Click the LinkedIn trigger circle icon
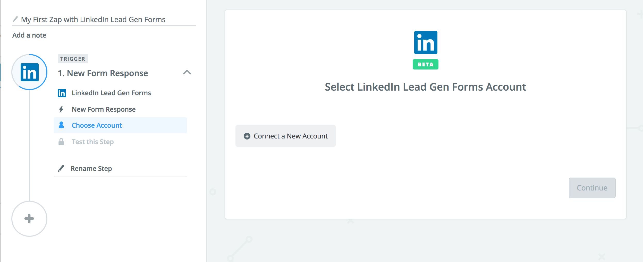Image resolution: width=643 pixels, height=262 pixels. [29, 72]
